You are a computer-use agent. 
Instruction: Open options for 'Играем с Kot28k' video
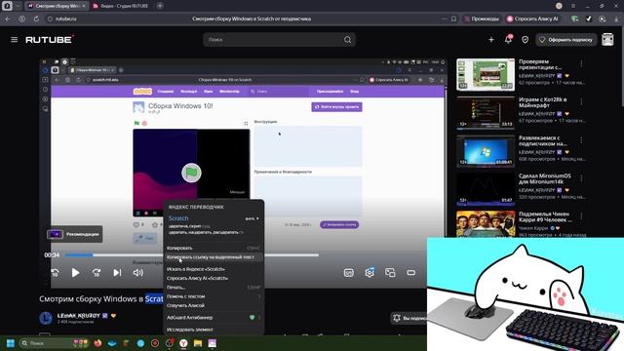(x=581, y=101)
